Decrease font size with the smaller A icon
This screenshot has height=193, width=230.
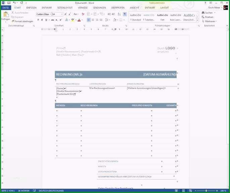pos(70,14)
